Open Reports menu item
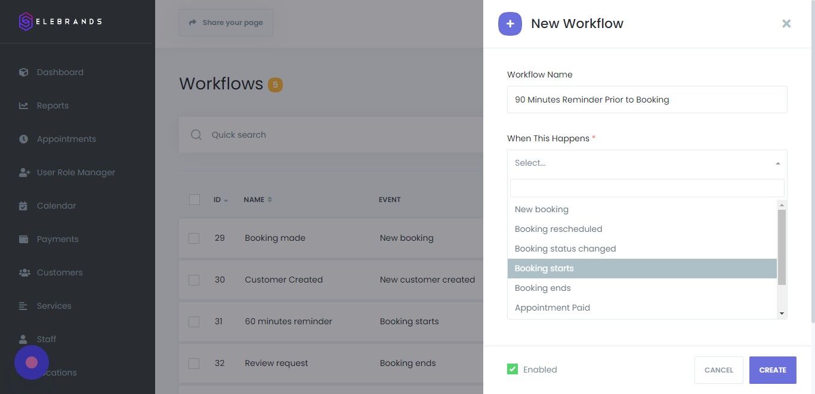 (53, 106)
